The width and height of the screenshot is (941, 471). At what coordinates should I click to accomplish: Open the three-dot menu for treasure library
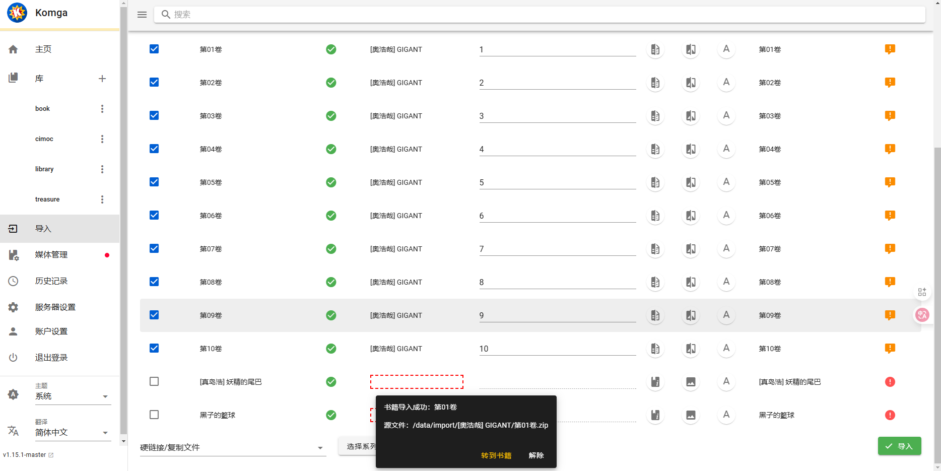tap(102, 199)
